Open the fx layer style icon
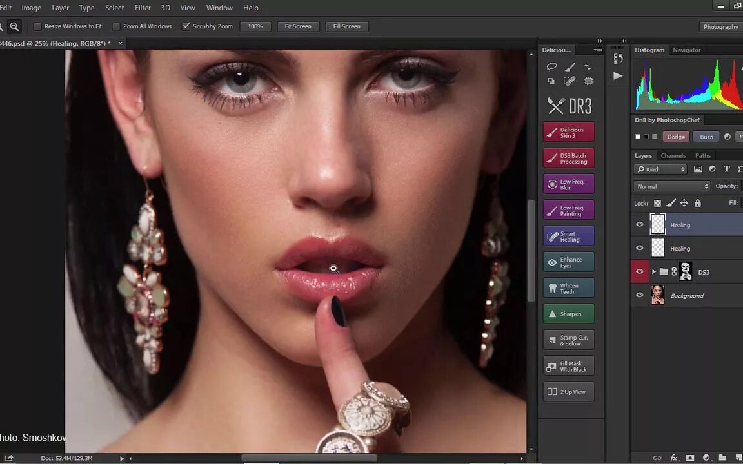 coord(673,458)
